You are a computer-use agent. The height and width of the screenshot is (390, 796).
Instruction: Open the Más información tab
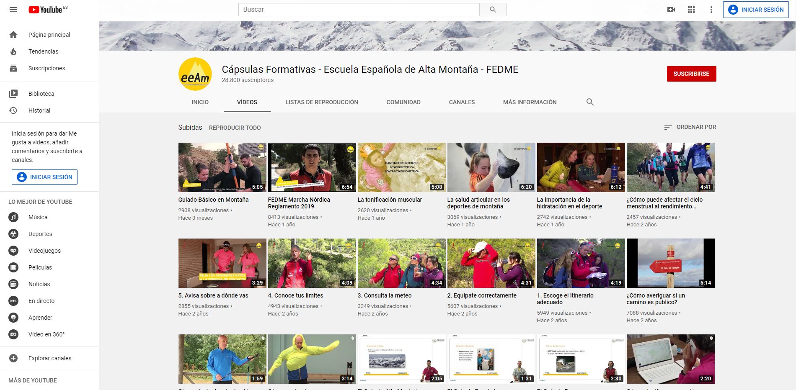click(530, 102)
